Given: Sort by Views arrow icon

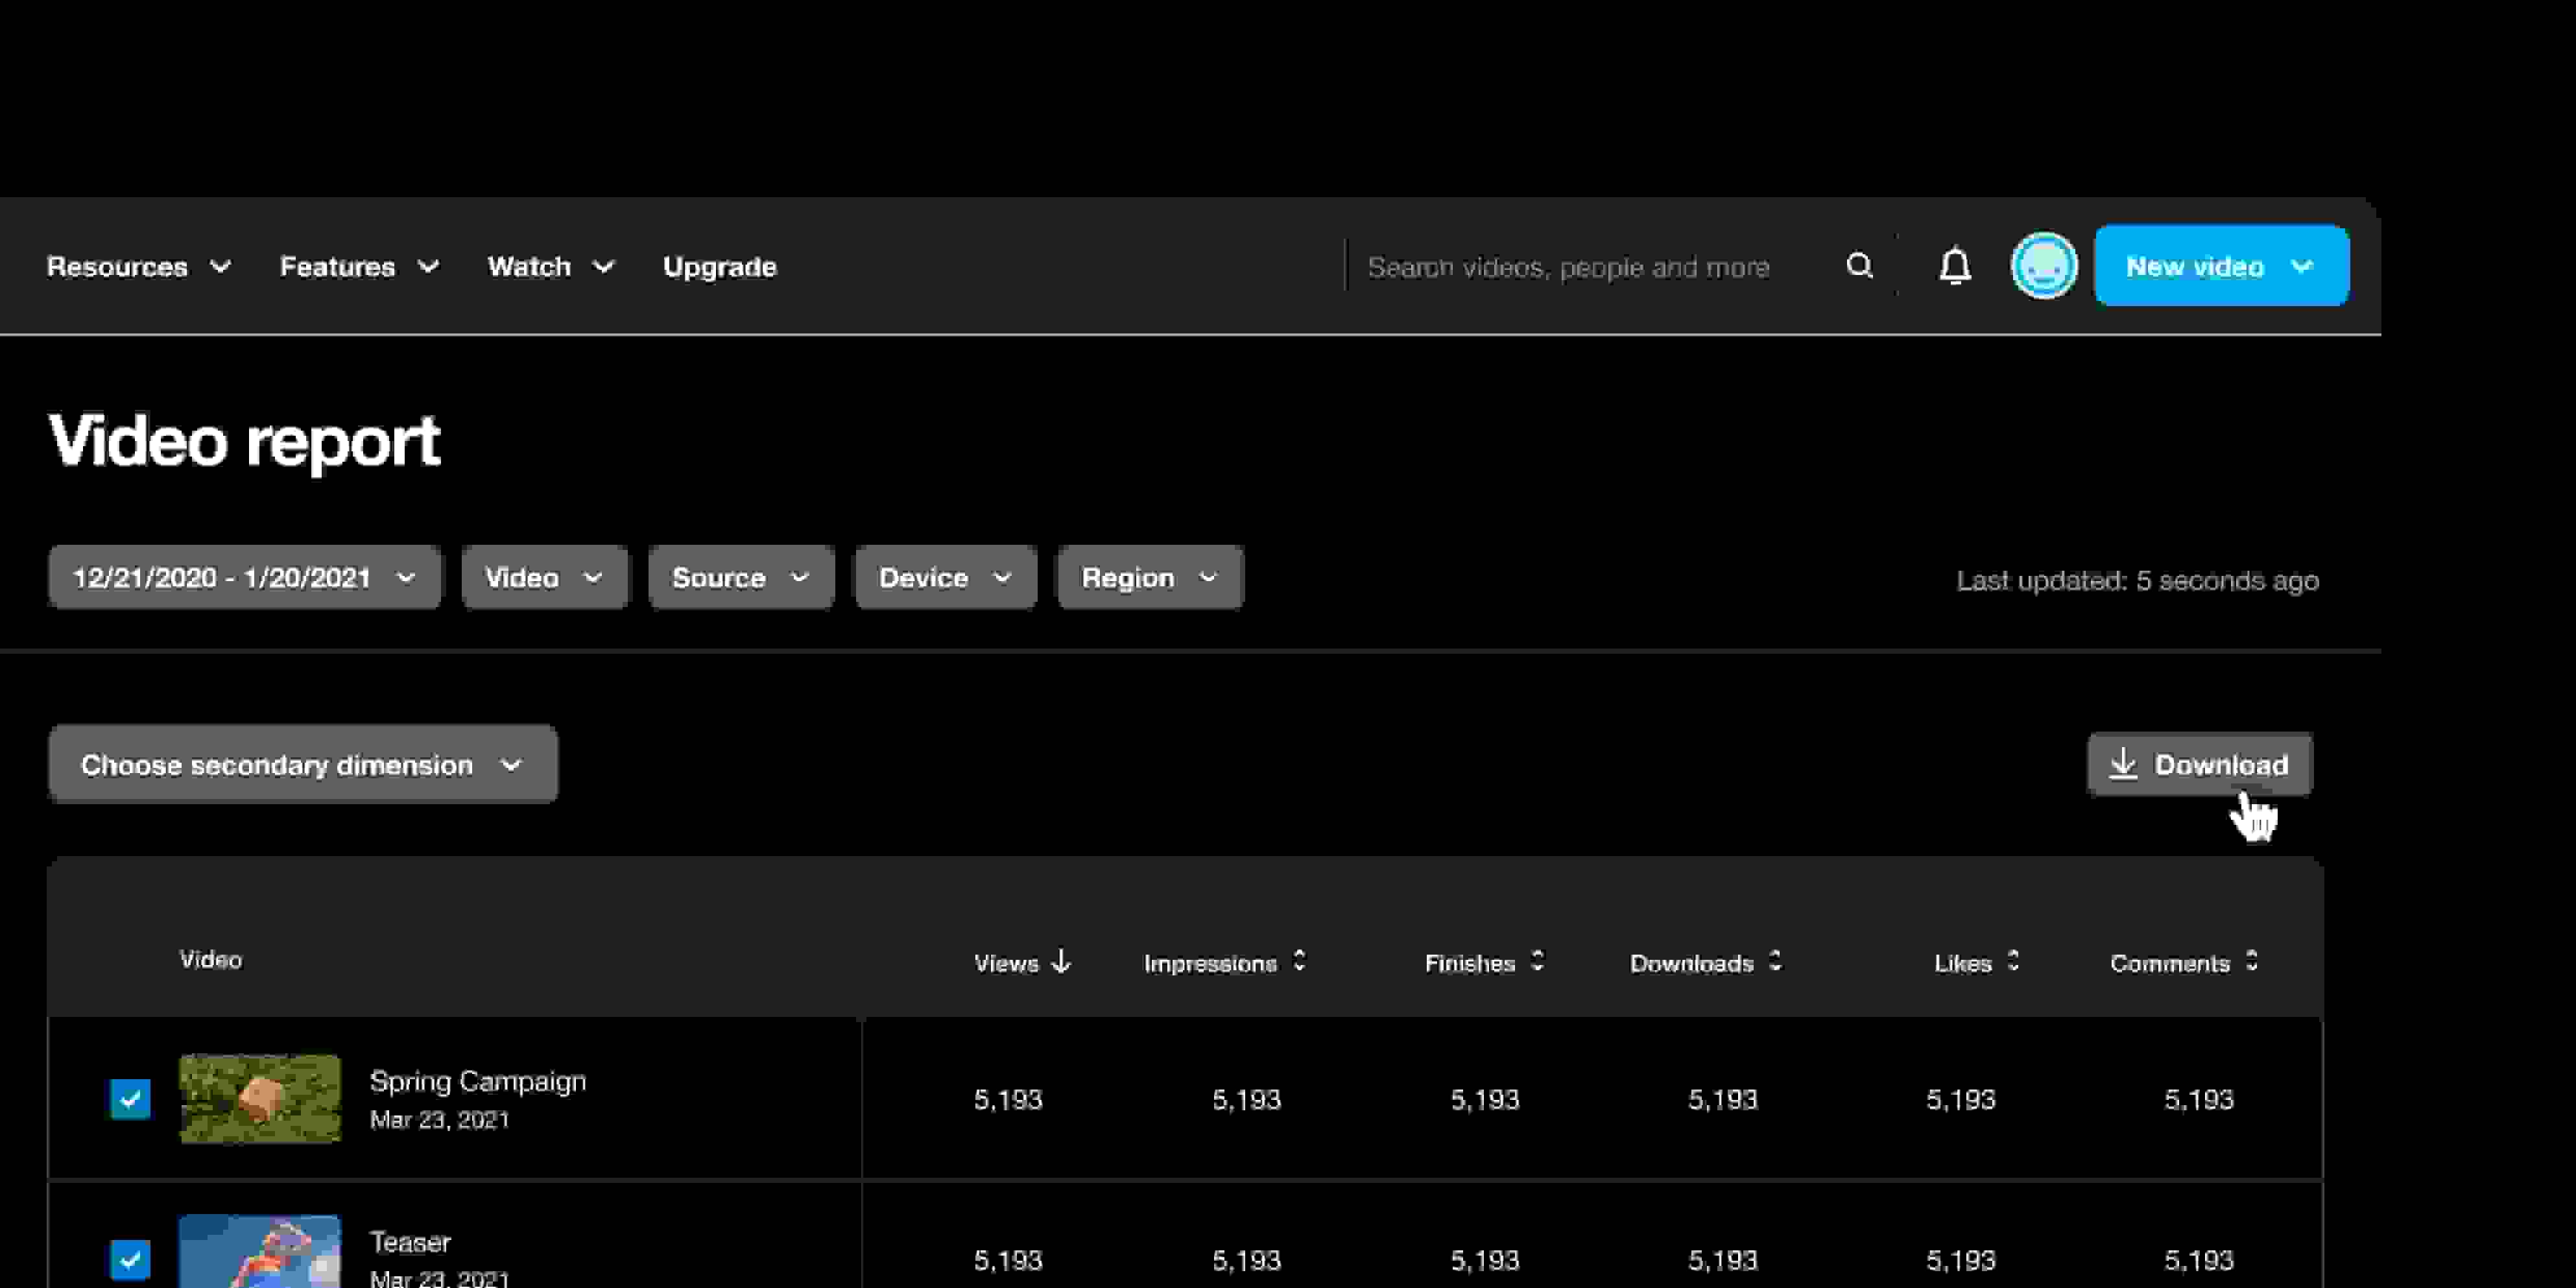Looking at the screenshot, I should (x=1062, y=962).
